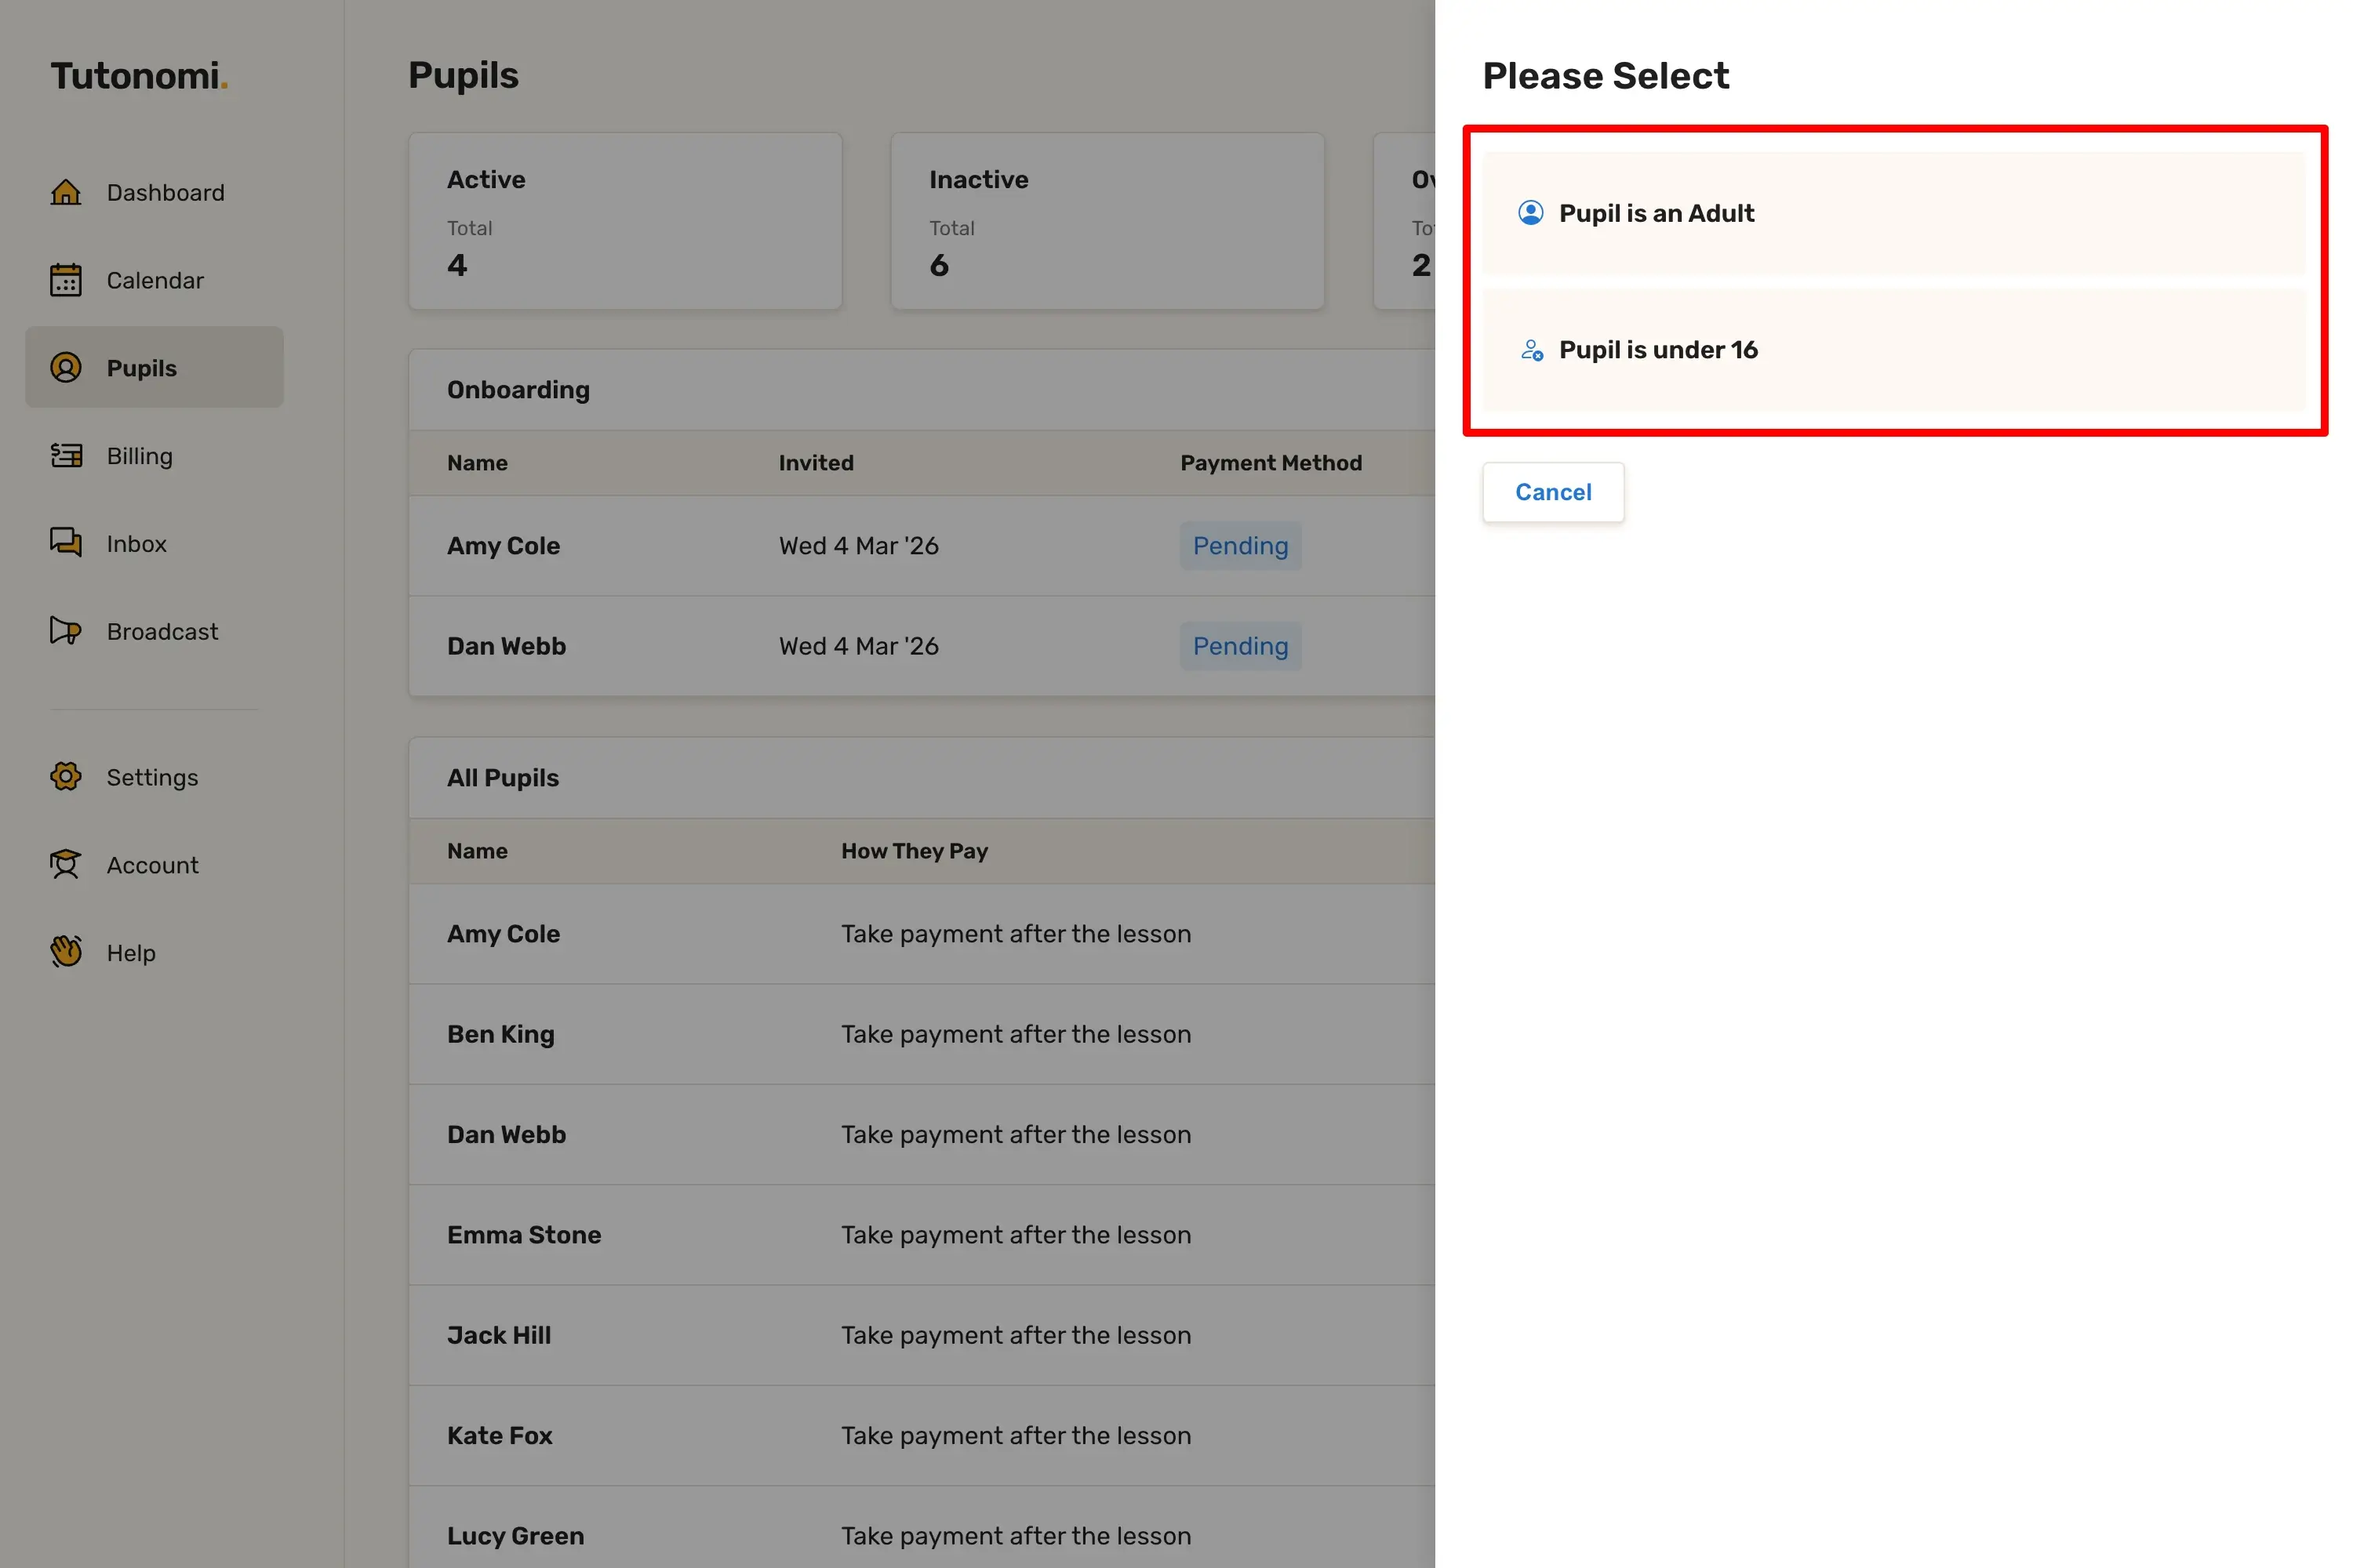Open Jack Hill's pupil row
Screen dimensions: 2353x1568
(499, 1335)
